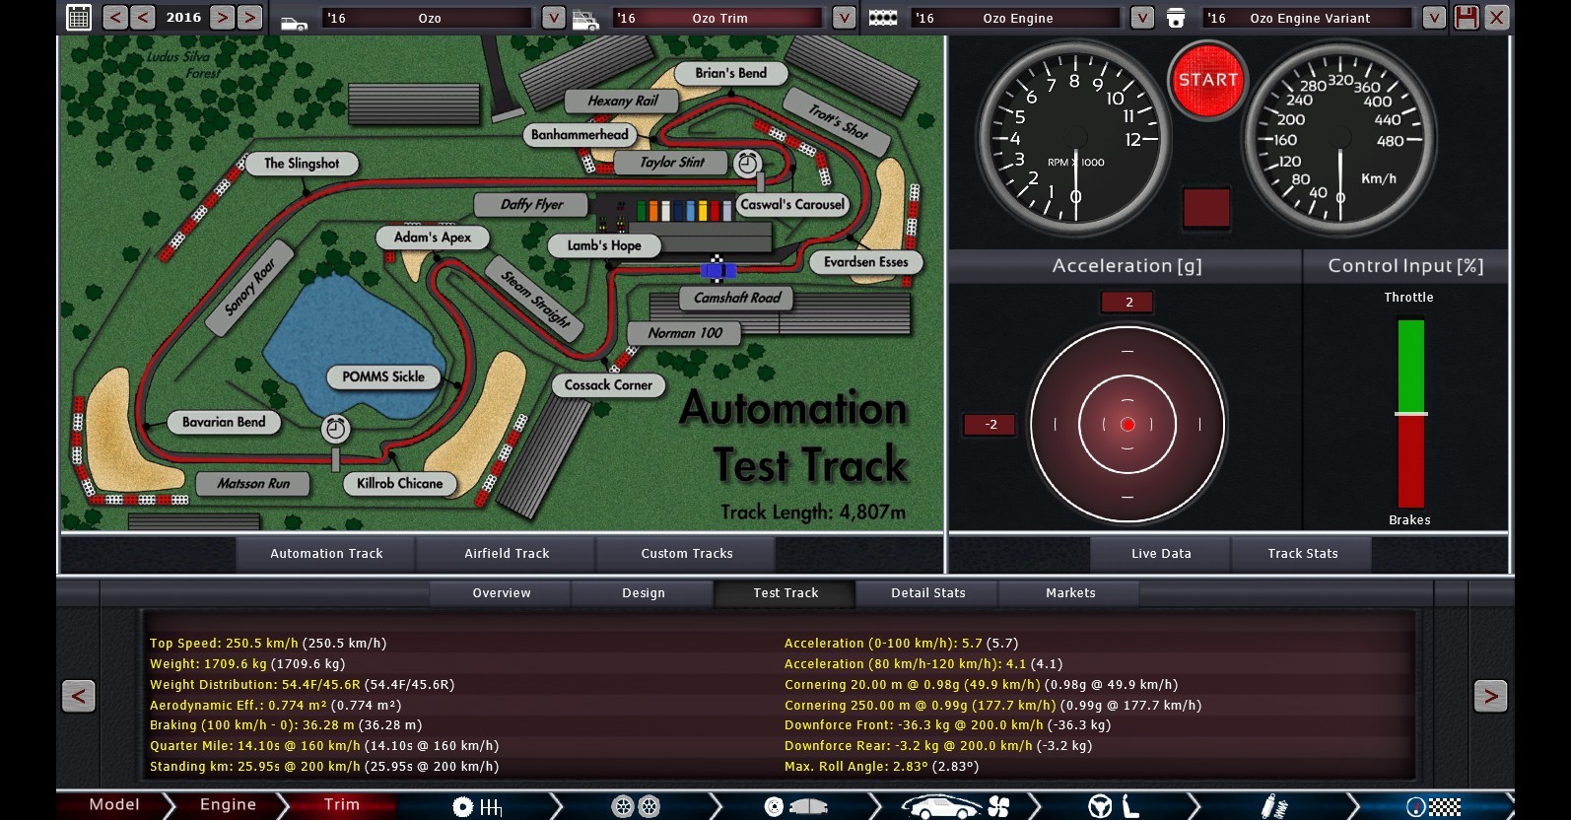Open the wheels and tyres section icon
Image resolution: width=1571 pixels, height=820 pixels.
coord(636,807)
